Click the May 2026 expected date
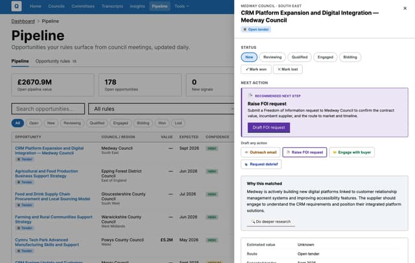Viewport: 415px width, 263px height. coord(189,240)
